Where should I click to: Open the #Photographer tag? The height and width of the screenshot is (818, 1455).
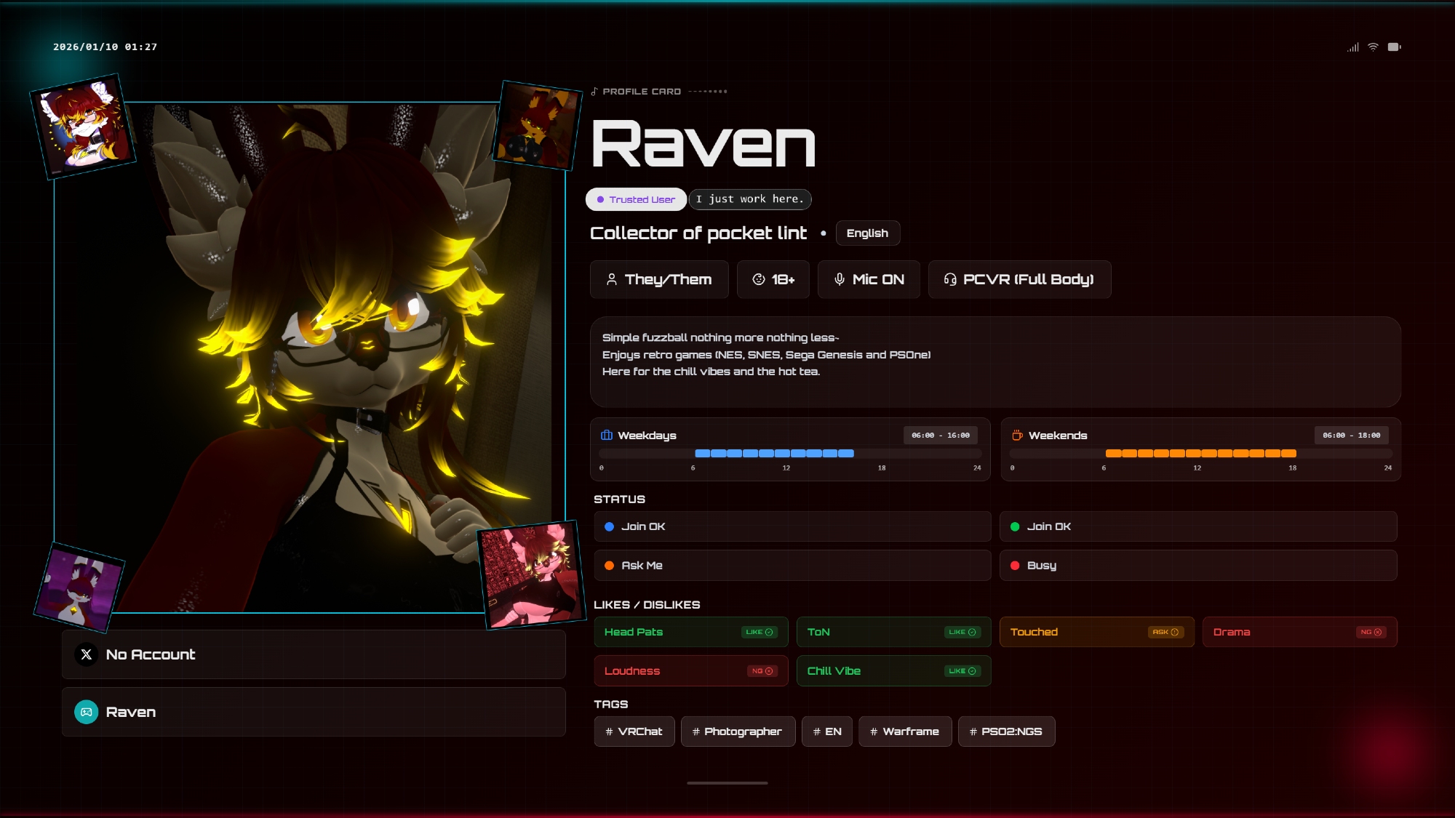coord(737,731)
